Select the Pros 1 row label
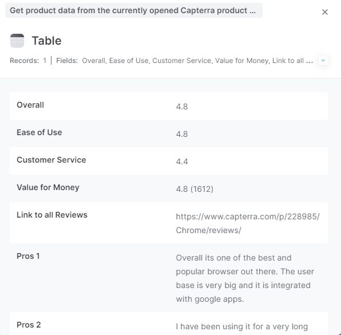This screenshot has height=335, width=341. click(x=28, y=256)
